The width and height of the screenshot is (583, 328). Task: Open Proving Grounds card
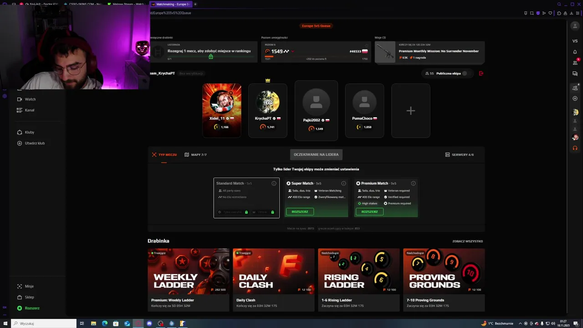[x=444, y=280]
